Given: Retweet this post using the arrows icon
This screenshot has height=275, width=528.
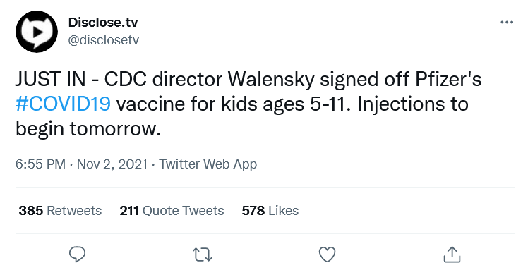Looking at the screenshot, I should 202,255.
